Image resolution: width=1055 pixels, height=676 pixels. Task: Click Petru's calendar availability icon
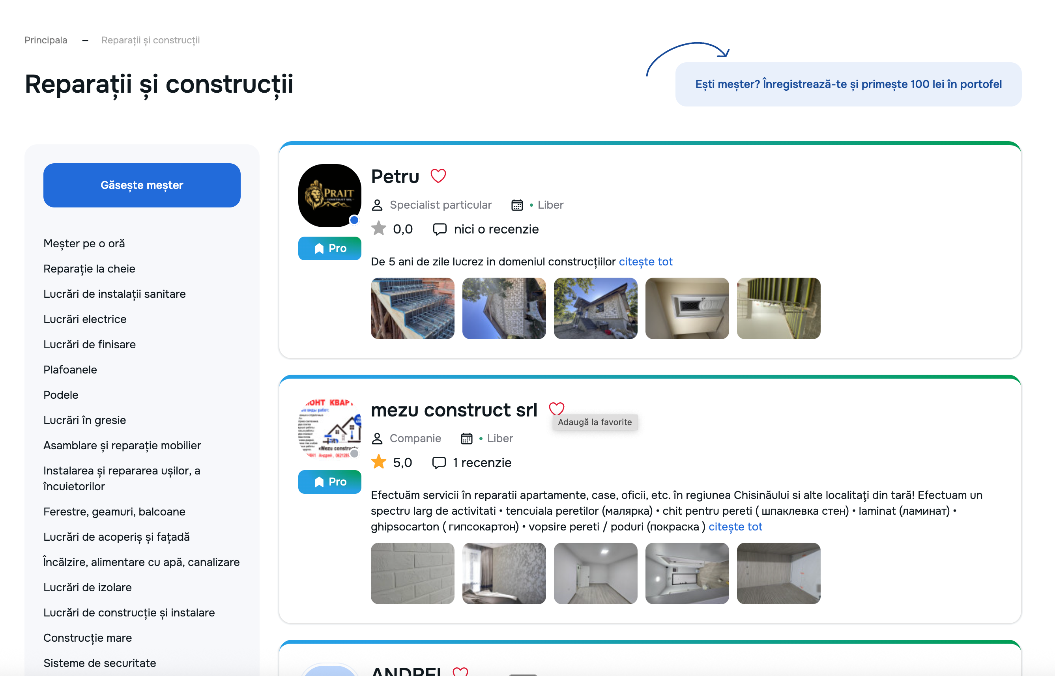tap(517, 205)
